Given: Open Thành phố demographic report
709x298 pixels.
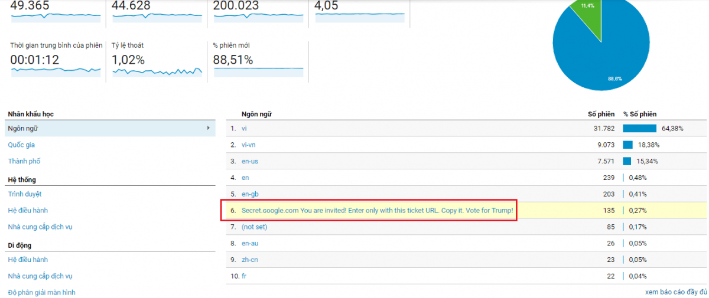Looking at the screenshot, I should pyautogui.click(x=24, y=161).
